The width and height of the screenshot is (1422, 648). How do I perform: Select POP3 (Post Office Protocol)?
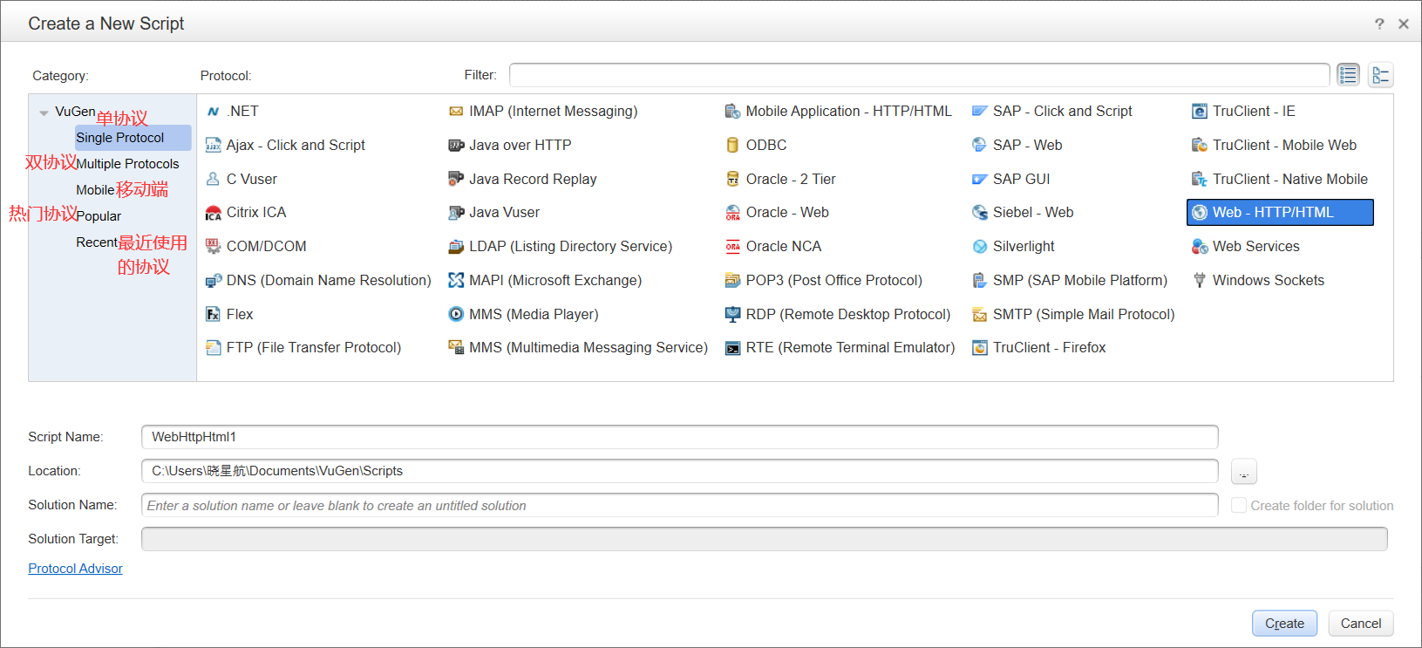click(x=824, y=281)
